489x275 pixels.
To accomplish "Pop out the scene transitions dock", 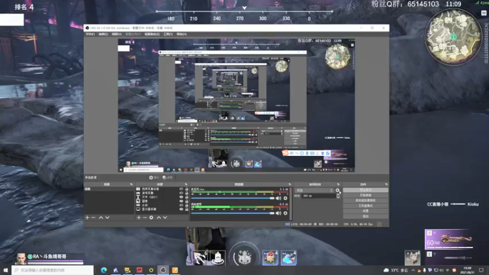I will [339, 185].
